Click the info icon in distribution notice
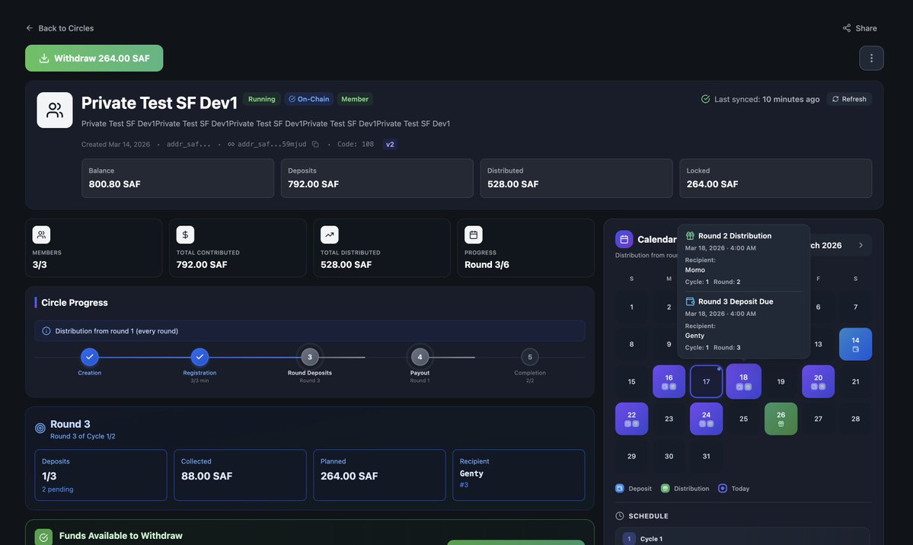This screenshot has width=913, height=545. [x=46, y=330]
